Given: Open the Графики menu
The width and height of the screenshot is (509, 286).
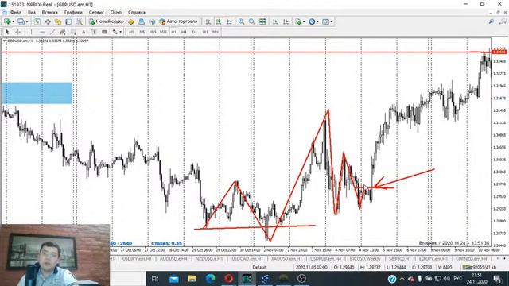Looking at the screenshot, I should (x=73, y=13).
